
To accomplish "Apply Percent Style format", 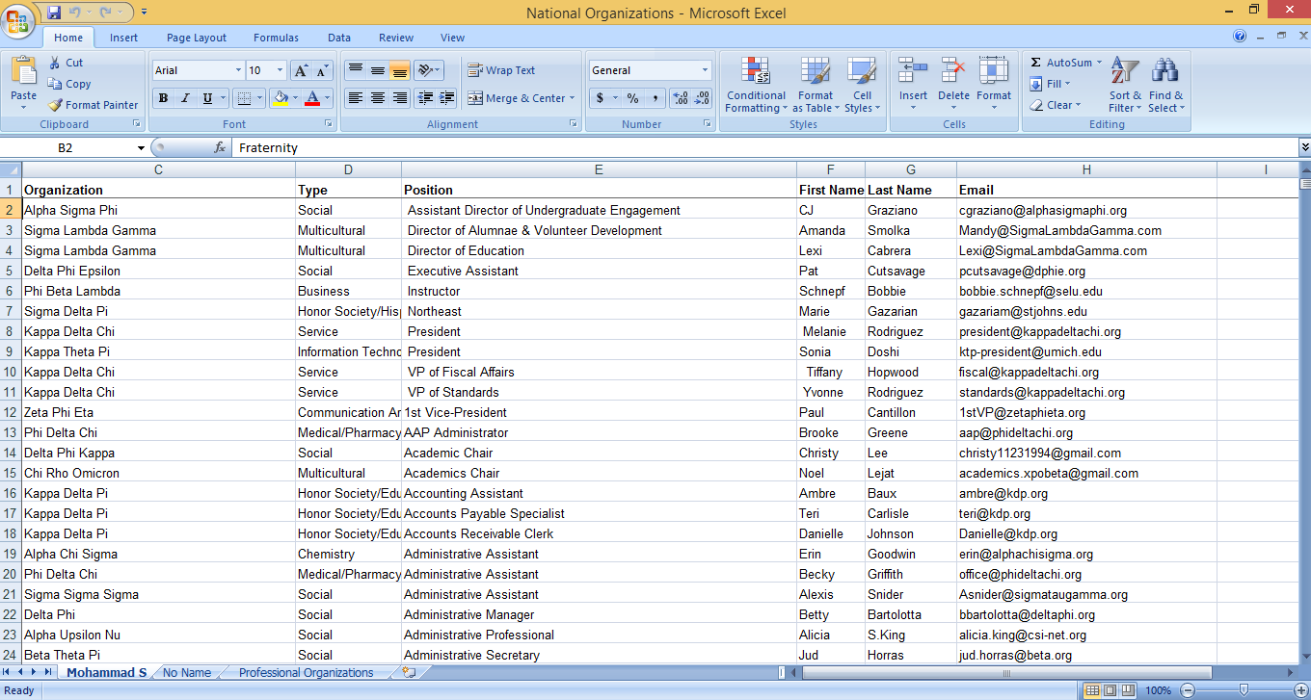I will [x=632, y=98].
